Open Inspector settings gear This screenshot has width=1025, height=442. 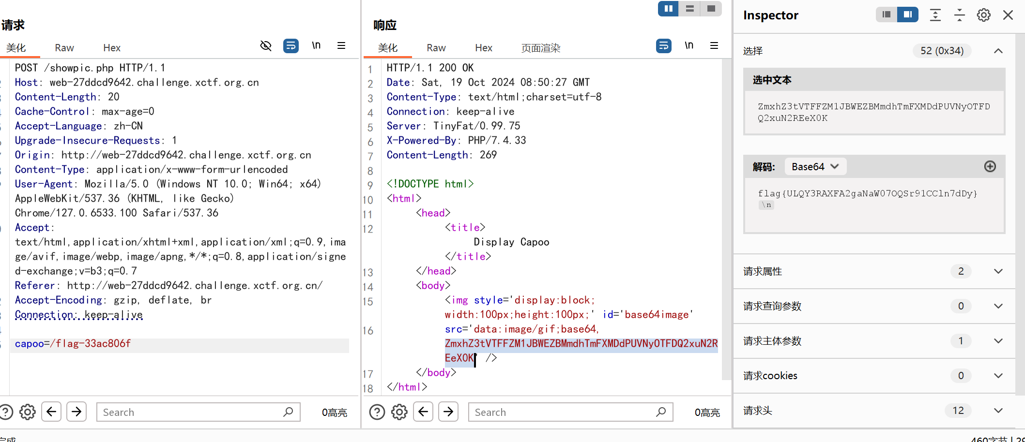coord(984,15)
